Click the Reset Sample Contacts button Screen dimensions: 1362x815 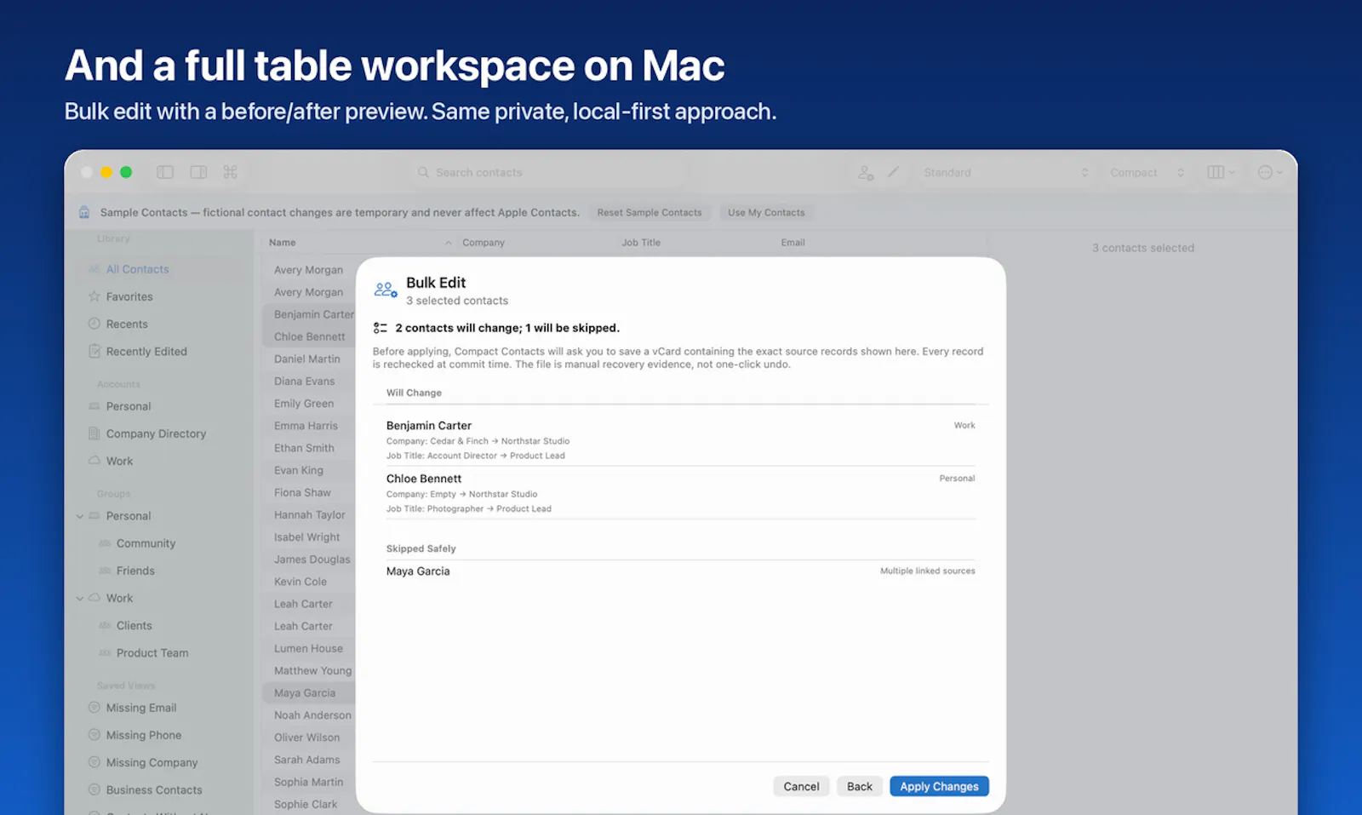tap(650, 213)
